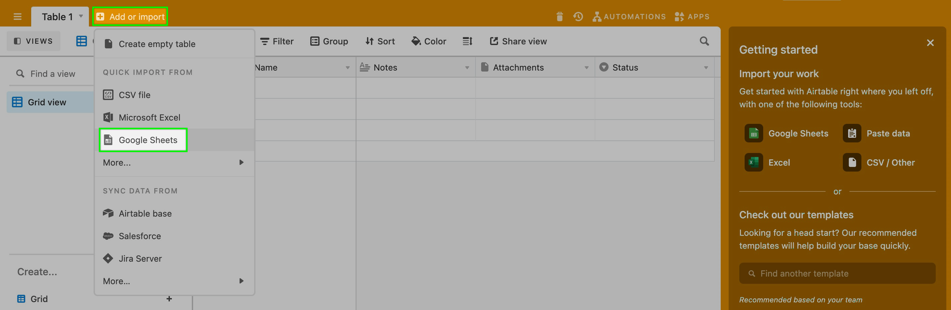Open the Sort option

click(380, 41)
